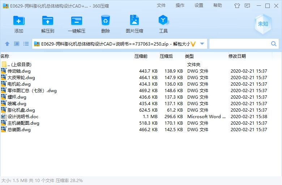Image resolution: width=282 pixels, height=185 pixels.
Task: Click the 上级目录 parent folder entry
Action: 20,65
